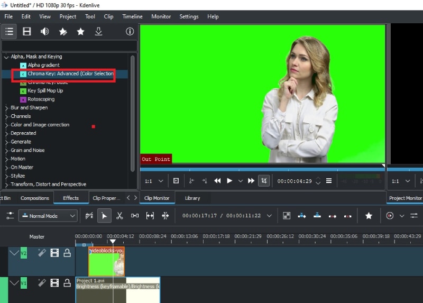Image resolution: width=423 pixels, height=303 pixels.
Task: Expand Channels category
Action: tap(6, 116)
